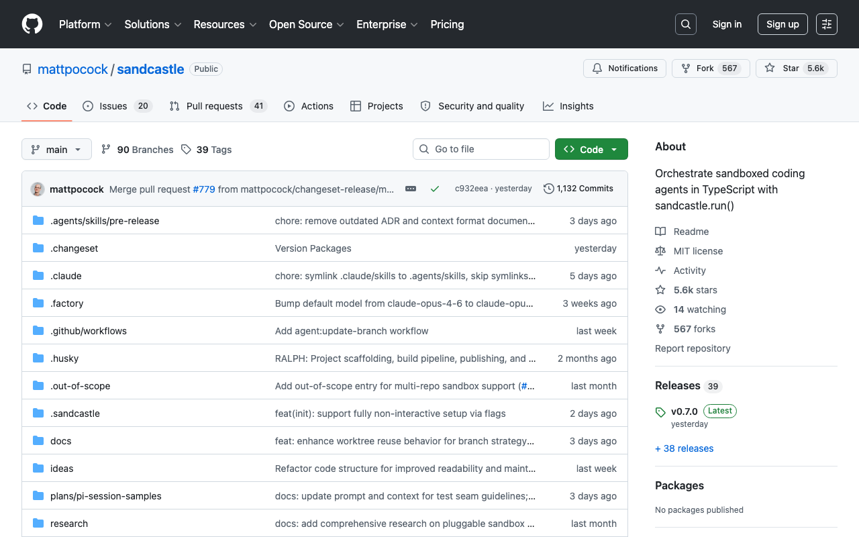Select the Code tab

47,106
